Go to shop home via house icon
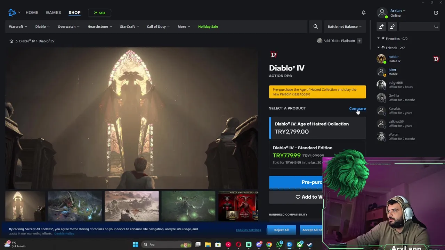The width and height of the screenshot is (445, 250). (11, 41)
